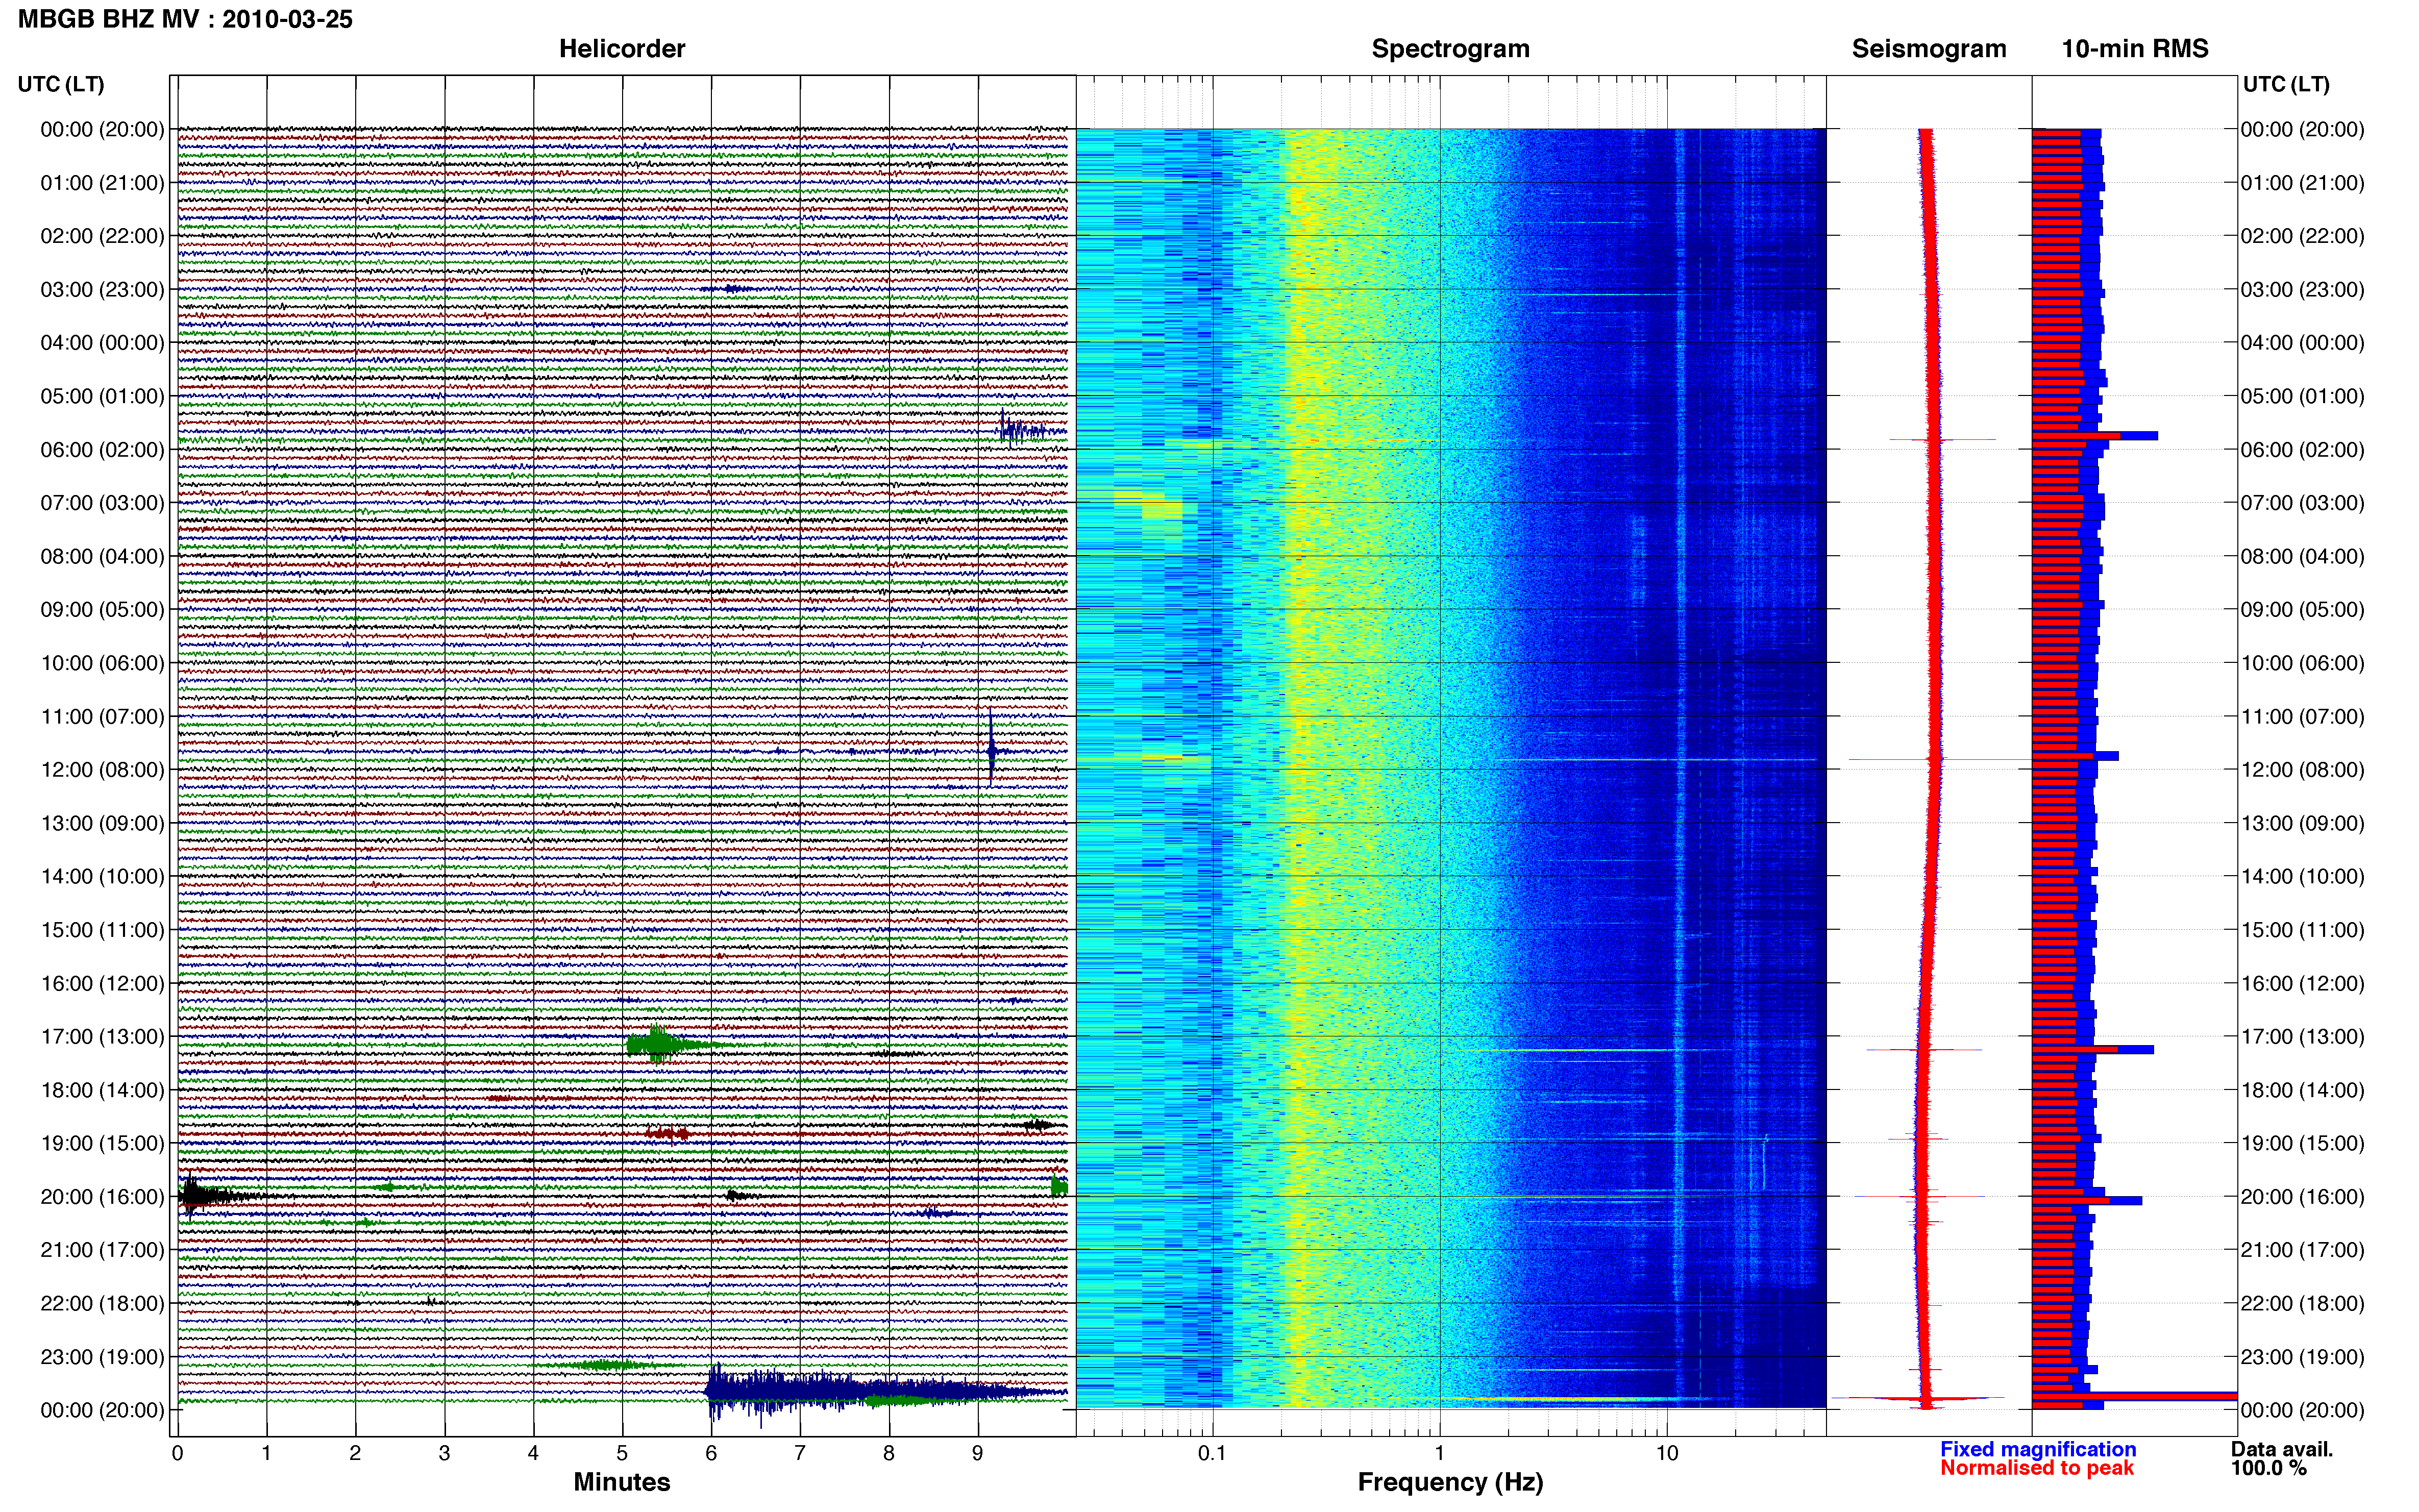This screenshot has height=1512, width=2419.
Task: Click the left UTC (LT) axis label
Action: click(x=61, y=84)
